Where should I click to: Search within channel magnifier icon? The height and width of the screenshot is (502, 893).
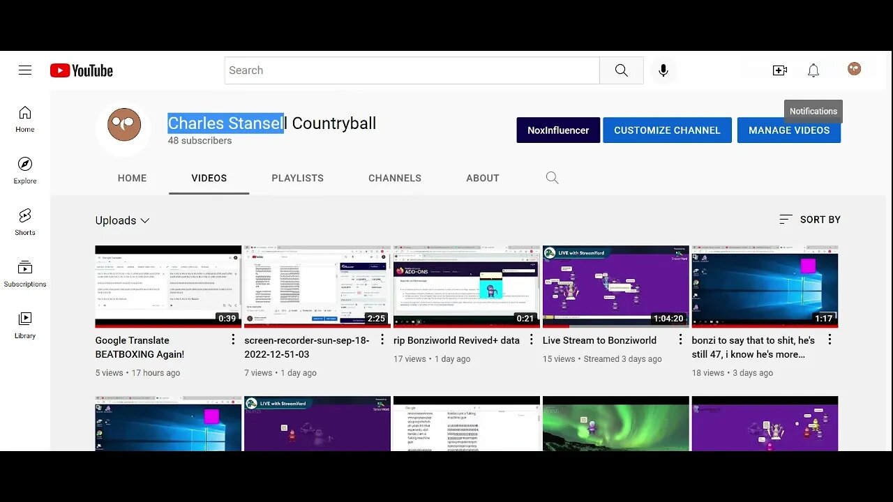(553, 178)
